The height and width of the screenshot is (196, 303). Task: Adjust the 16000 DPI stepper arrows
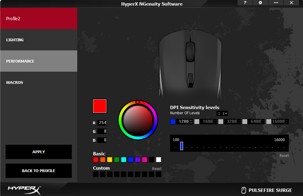287,122
